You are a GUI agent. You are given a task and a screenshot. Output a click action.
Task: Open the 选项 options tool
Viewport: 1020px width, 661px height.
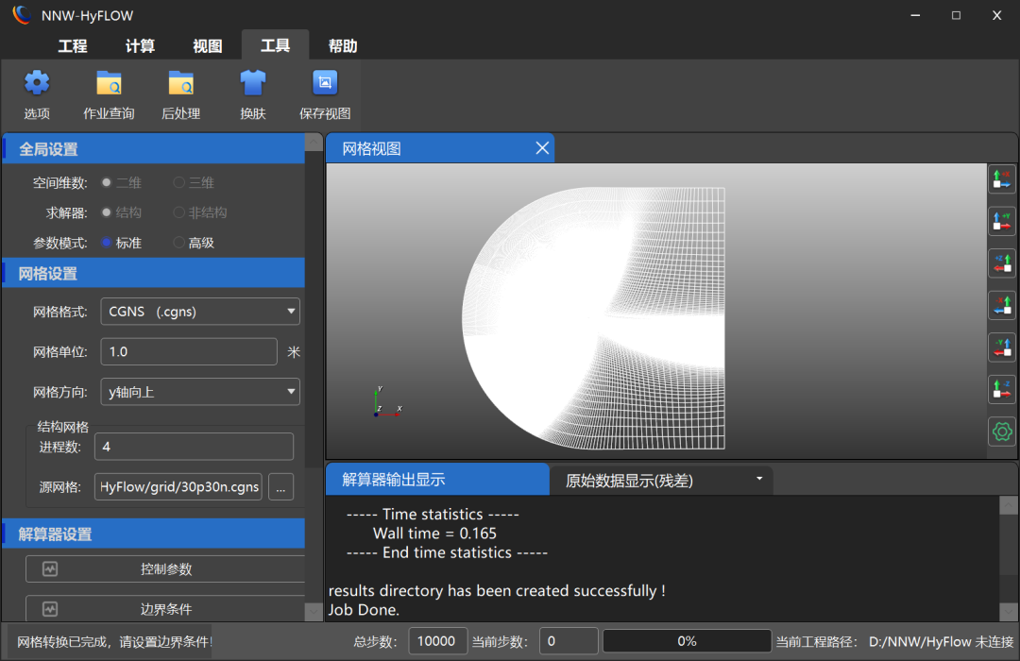coord(37,94)
